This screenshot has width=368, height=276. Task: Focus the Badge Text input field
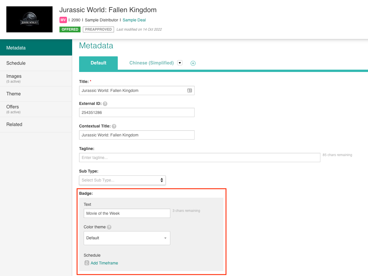click(x=127, y=213)
